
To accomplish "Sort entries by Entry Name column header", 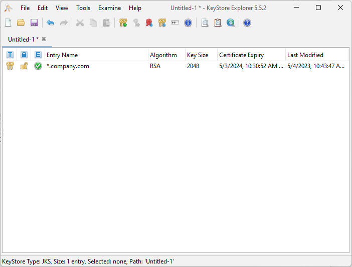I will tap(96, 55).
